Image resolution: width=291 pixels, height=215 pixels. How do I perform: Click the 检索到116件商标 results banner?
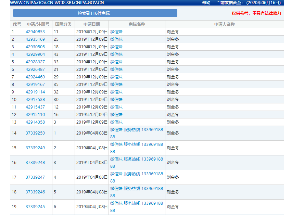tap(95, 13)
